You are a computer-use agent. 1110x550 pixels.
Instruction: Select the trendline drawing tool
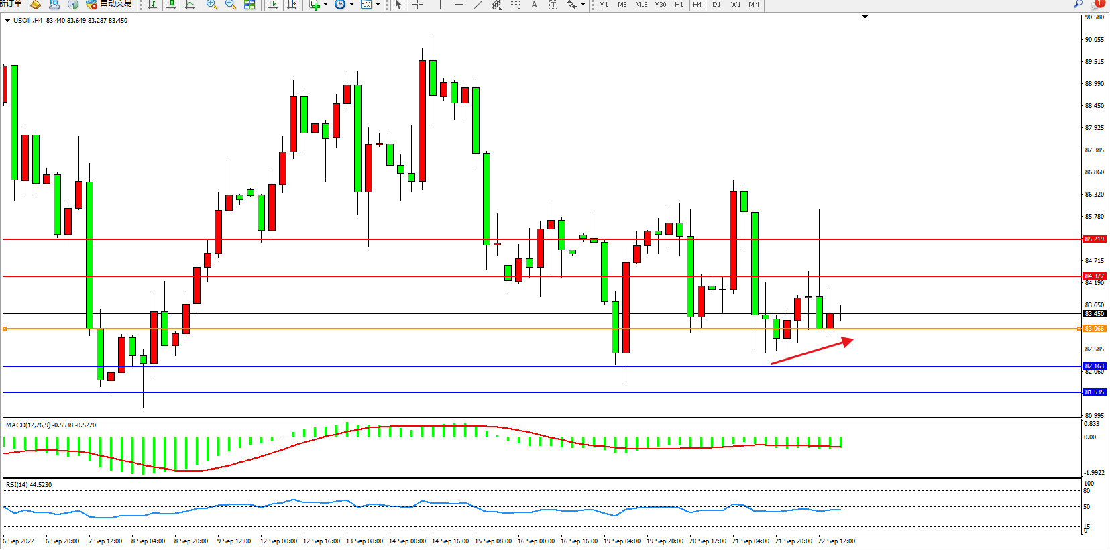478,5
